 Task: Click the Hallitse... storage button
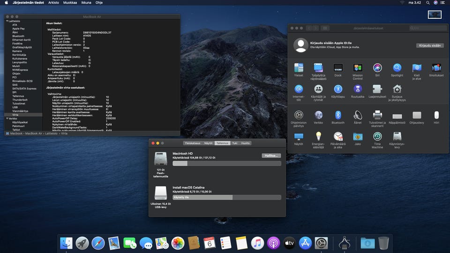271,156
